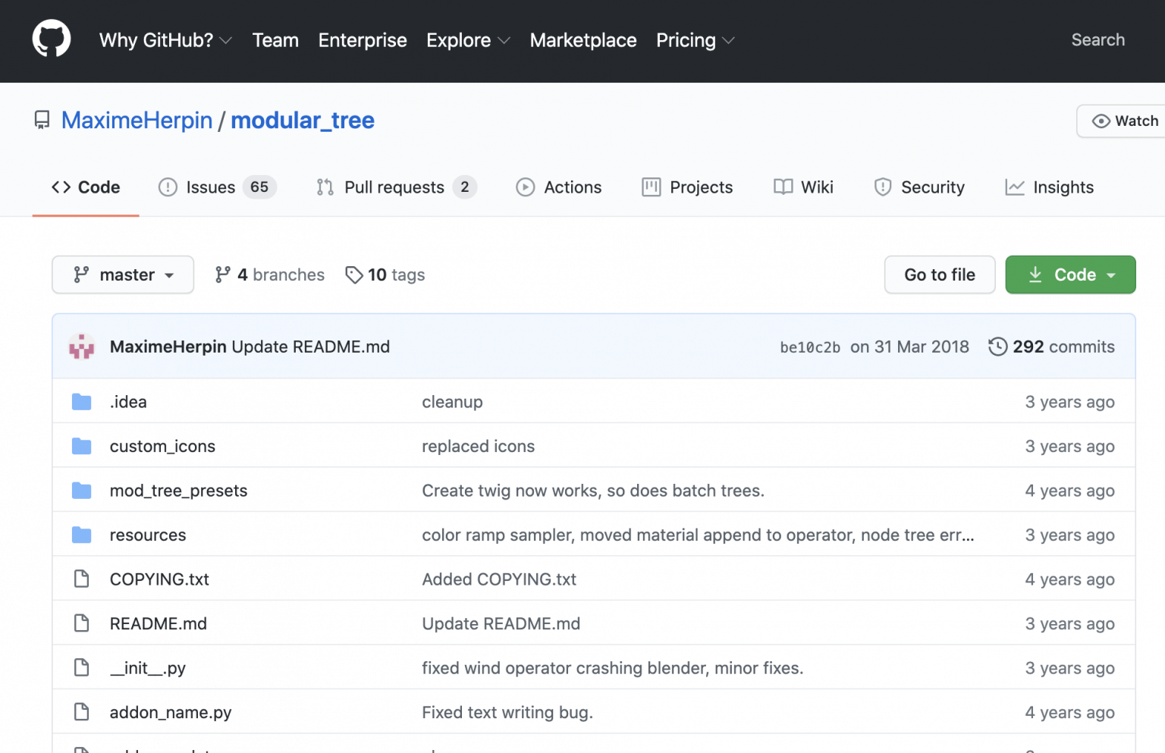Open the master branch dropdown
Viewport: 1165px width, 753px height.
(123, 275)
